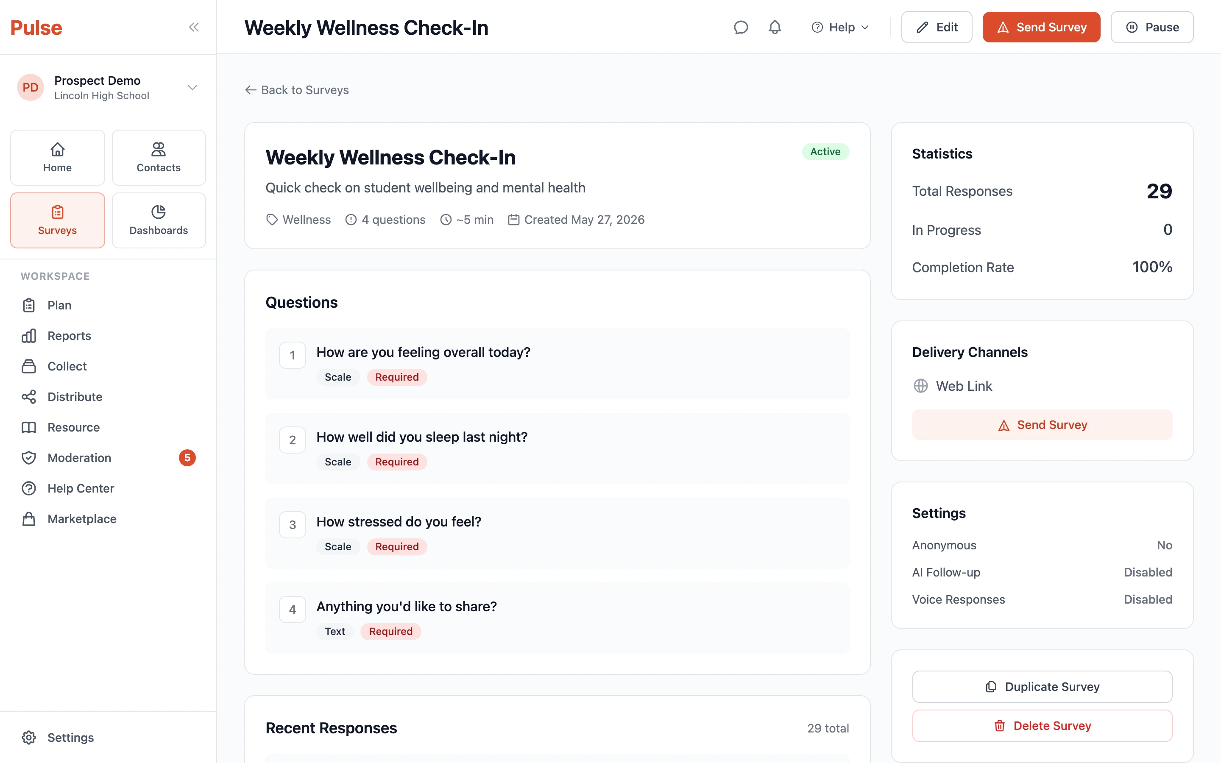1221x763 pixels.
Task: Click 'How stressed do you feel?'
Action: click(x=399, y=521)
